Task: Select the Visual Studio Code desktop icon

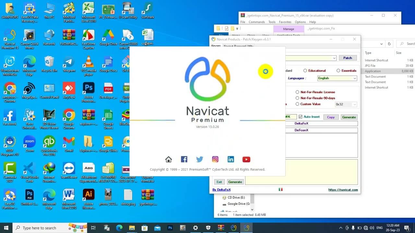Action: pos(30,172)
